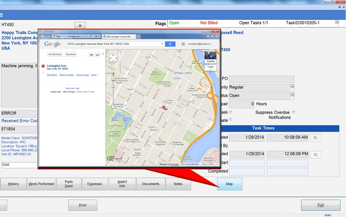The height and width of the screenshot is (217, 346).
Task: Click the rsombach account email
Action: coord(200,44)
